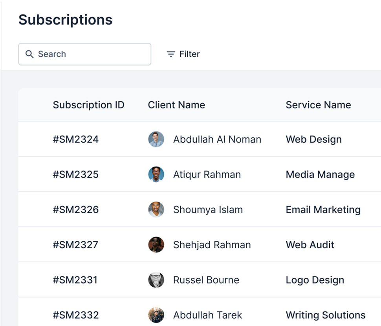Open subscription #SM2324
This screenshot has width=381, height=326.
(76, 139)
